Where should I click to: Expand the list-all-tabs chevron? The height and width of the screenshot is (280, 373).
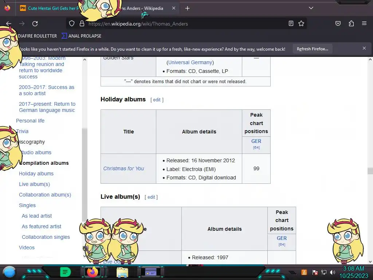311,8
